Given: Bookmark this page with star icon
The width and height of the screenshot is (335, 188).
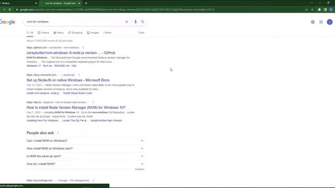Looking at the screenshot, I should click(x=312, y=9).
